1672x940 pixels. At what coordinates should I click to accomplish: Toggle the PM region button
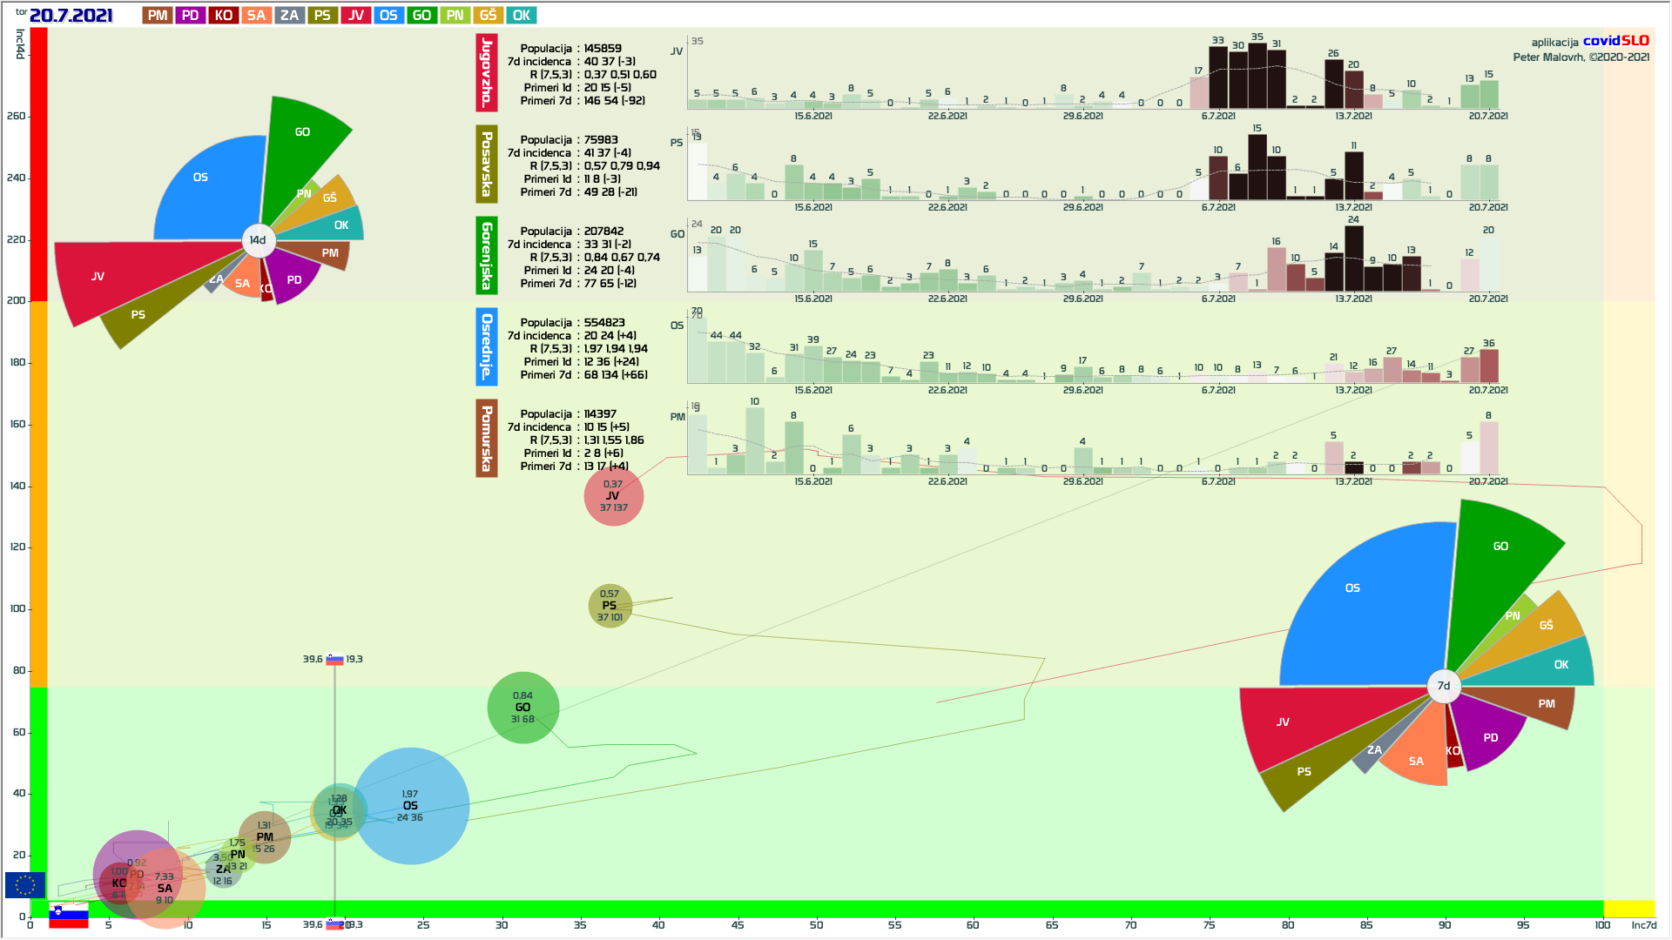158,16
